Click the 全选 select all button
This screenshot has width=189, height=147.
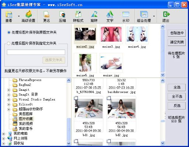(x=176, y=87)
